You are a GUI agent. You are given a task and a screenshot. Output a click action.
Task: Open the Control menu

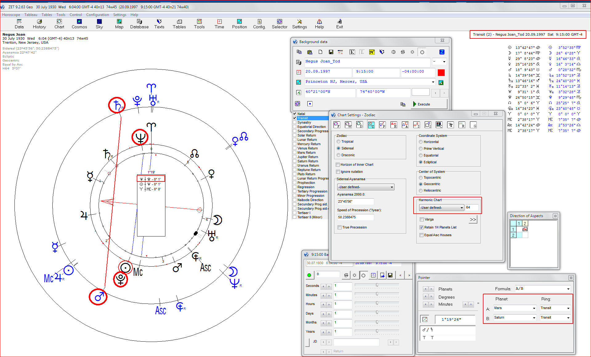click(x=76, y=15)
